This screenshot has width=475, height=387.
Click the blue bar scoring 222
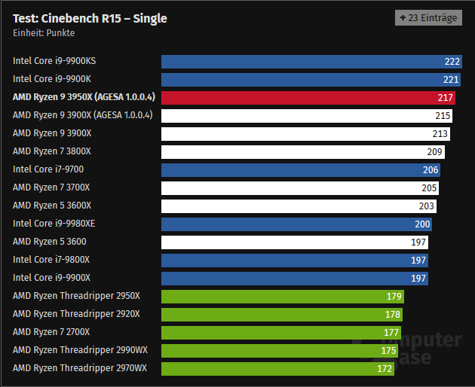tap(311, 62)
